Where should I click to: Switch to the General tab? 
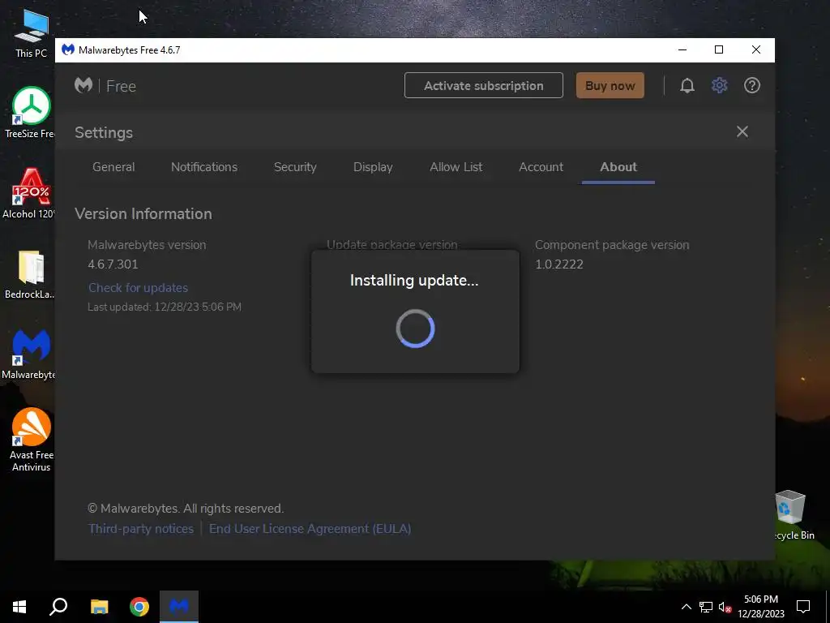tap(113, 167)
